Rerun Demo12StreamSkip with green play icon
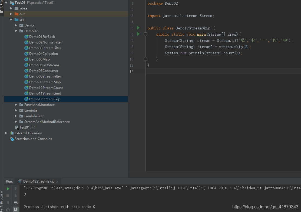301x212 pixels. [x=8, y=189]
